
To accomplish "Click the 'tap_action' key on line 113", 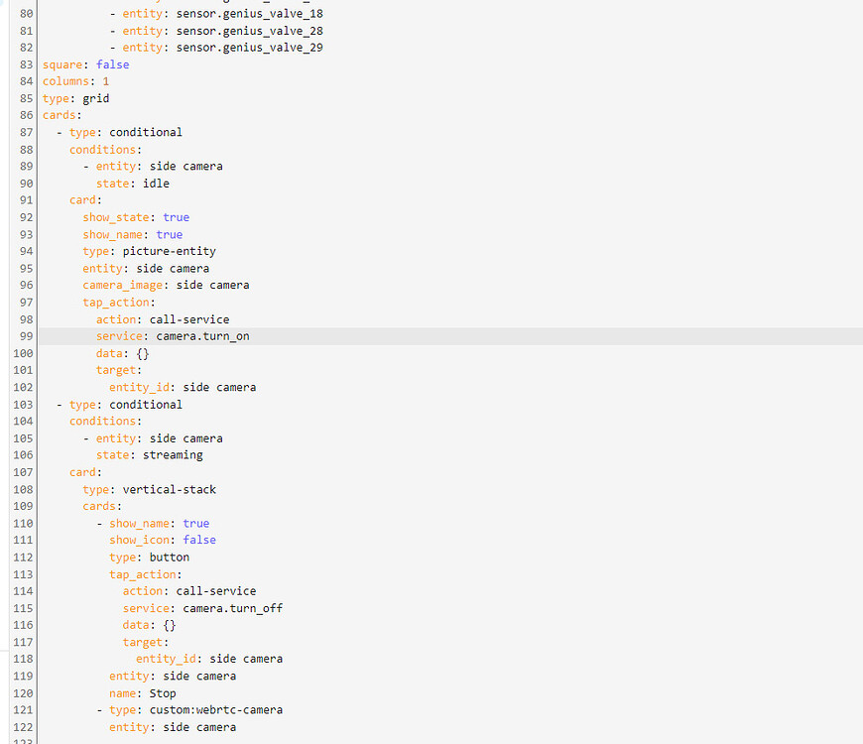I will [x=142, y=574].
